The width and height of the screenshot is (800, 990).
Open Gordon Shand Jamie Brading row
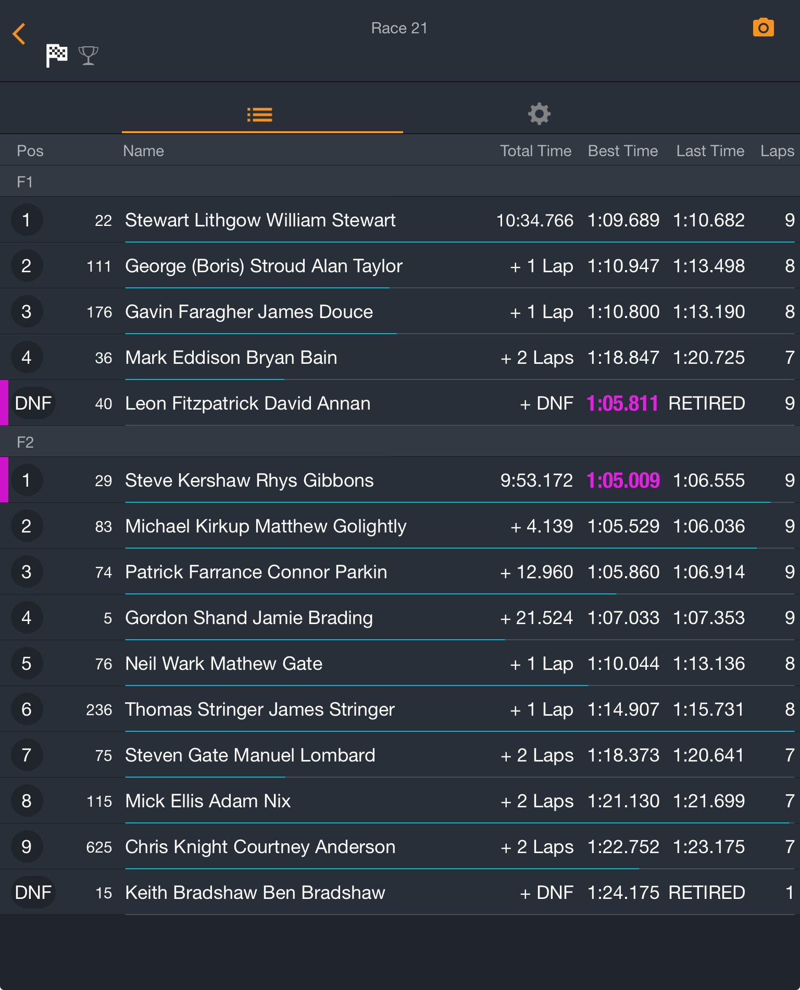point(400,618)
